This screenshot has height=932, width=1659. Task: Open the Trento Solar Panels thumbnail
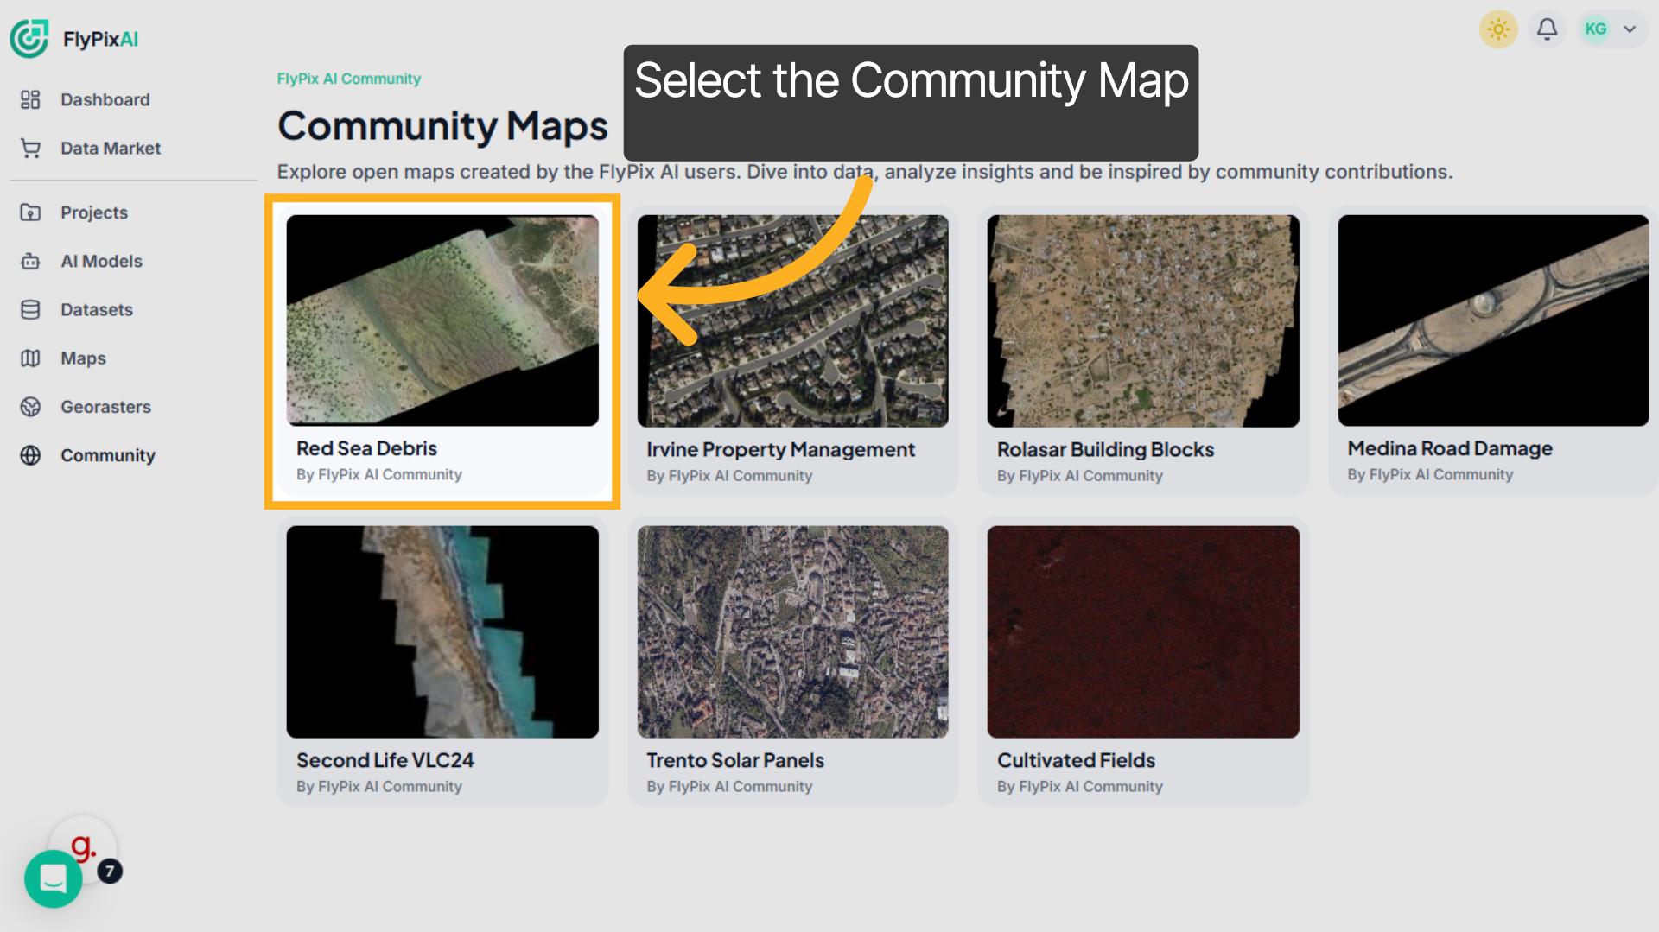pos(792,631)
